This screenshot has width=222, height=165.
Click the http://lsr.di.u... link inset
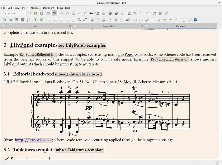click(x=33, y=140)
